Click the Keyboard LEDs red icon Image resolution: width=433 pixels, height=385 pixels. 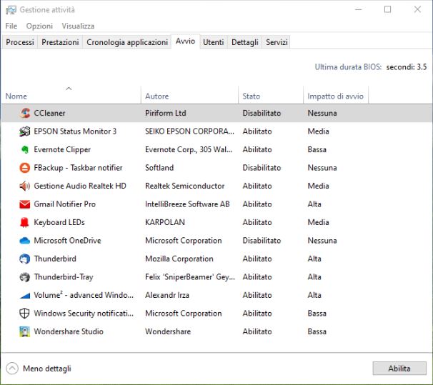tap(24, 222)
